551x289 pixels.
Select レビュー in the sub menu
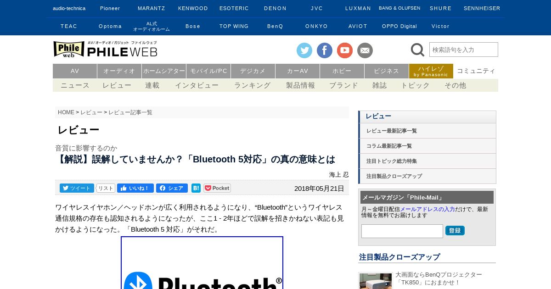(x=117, y=85)
